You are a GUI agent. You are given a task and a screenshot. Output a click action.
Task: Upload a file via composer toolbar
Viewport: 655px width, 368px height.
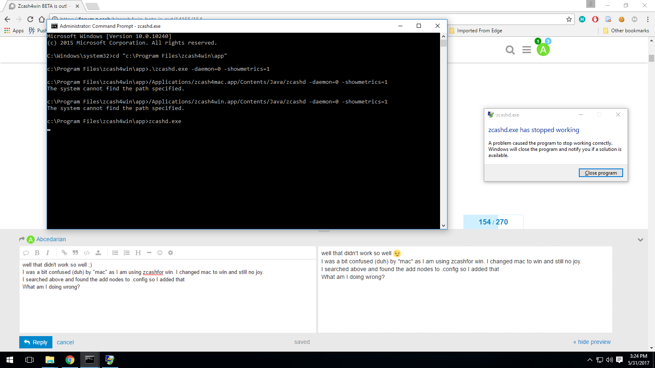point(98,253)
